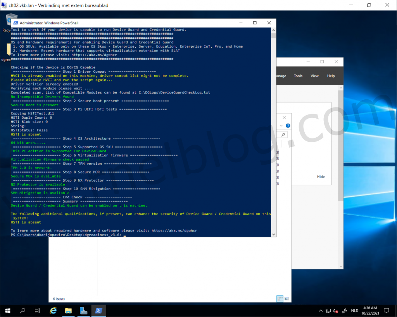Expand the hidden icons chevron in the tray
This screenshot has width=397, height=317.
(321, 310)
